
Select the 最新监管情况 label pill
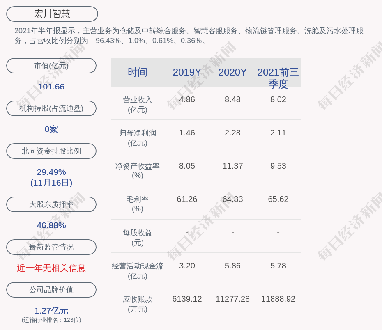click(x=51, y=247)
